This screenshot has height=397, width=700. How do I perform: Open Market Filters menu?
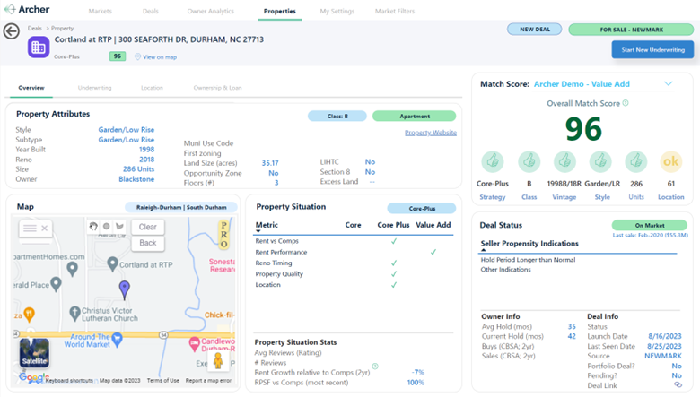coord(395,11)
